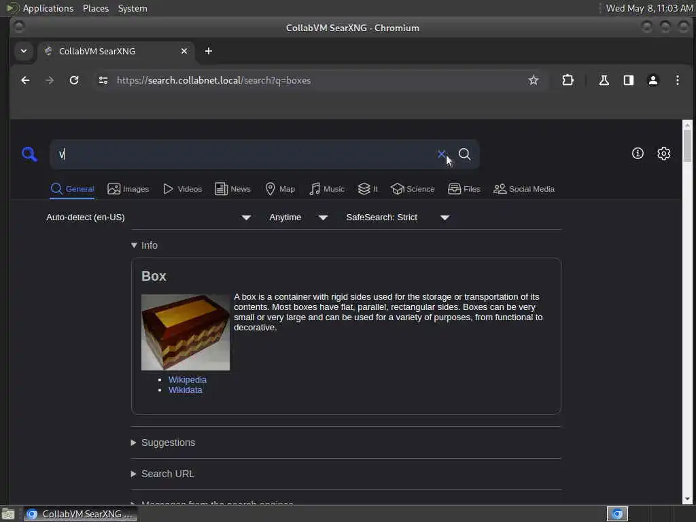Open the Wikipedia link for Box
Image resolution: width=696 pixels, height=522 pixels.
(188, 379)
